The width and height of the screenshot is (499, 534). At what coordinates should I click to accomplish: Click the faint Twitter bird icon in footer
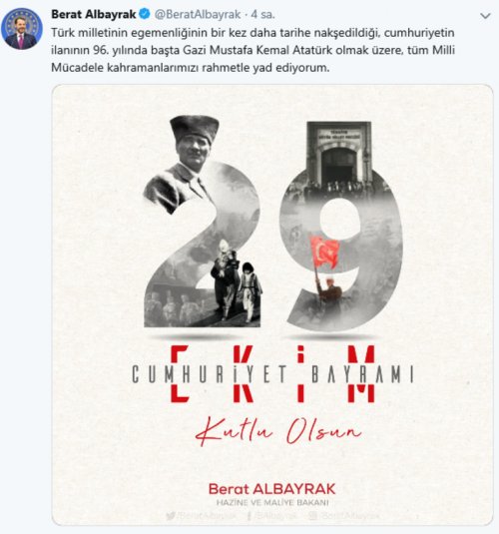click(x=171, y=516)
